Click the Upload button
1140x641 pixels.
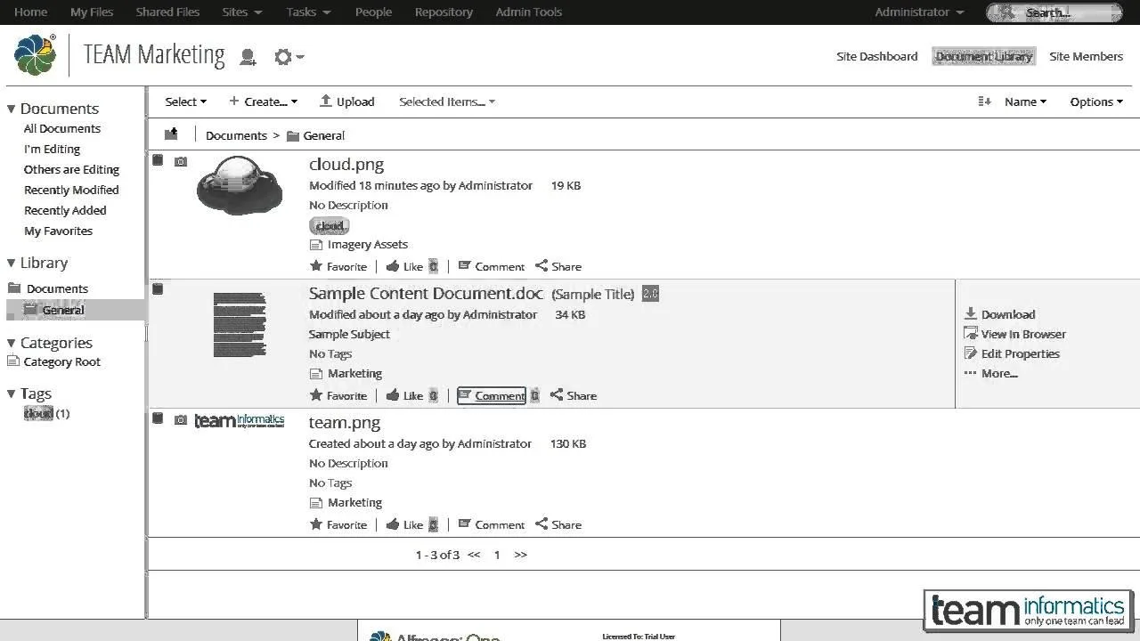coord(346,101)
